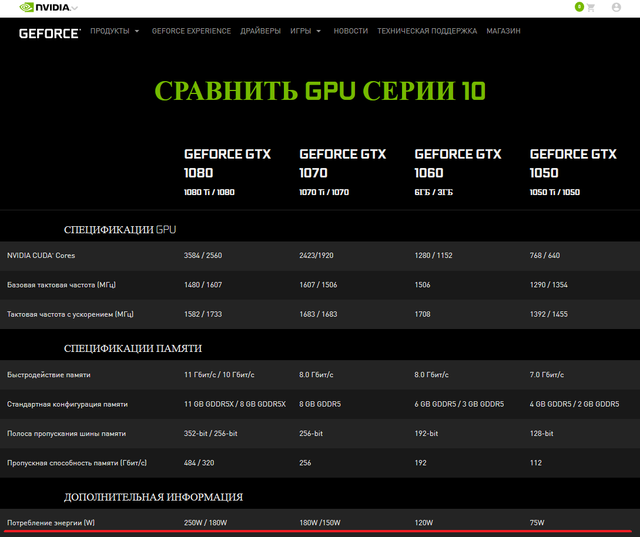Click the '75W' power value
640x537 pixels.
(x=537, y=523)
